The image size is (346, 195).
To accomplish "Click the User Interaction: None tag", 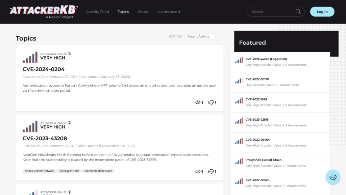I will point(98,171).
